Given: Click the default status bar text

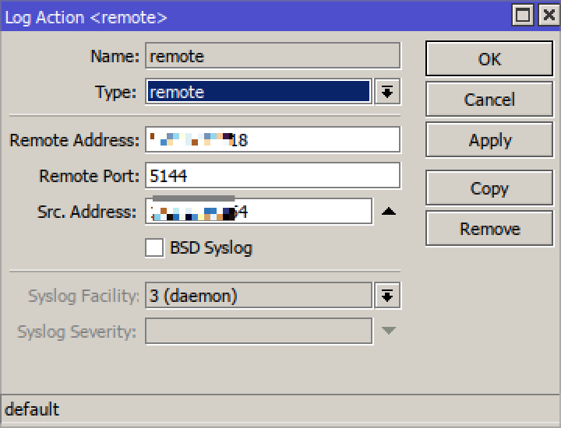Looking at the screenshot, I should pos(33,409).
